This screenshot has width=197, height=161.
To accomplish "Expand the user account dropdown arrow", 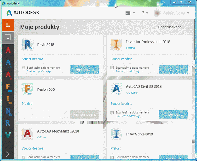I will click(x=188, y=13).
